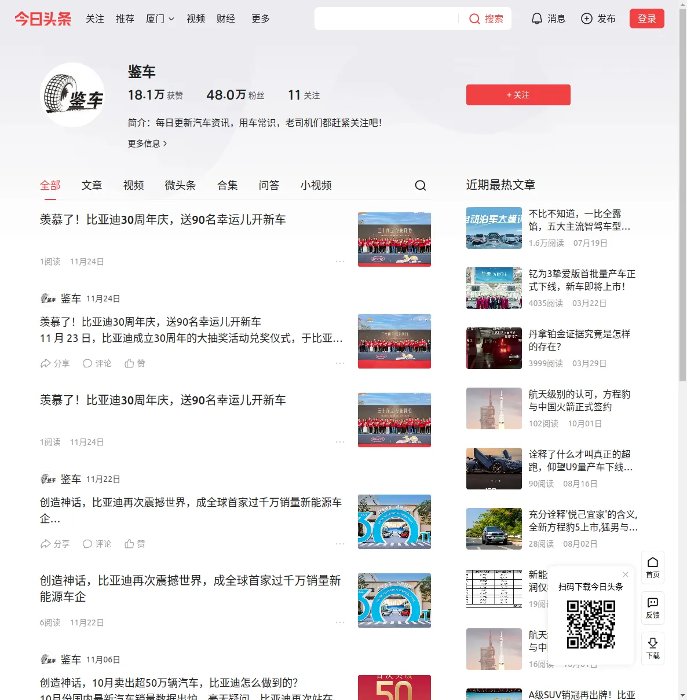Switch to the 视频 profile tab
This screenshot has width=687, height=700.
pyautogui.click(x=134, y=185)
